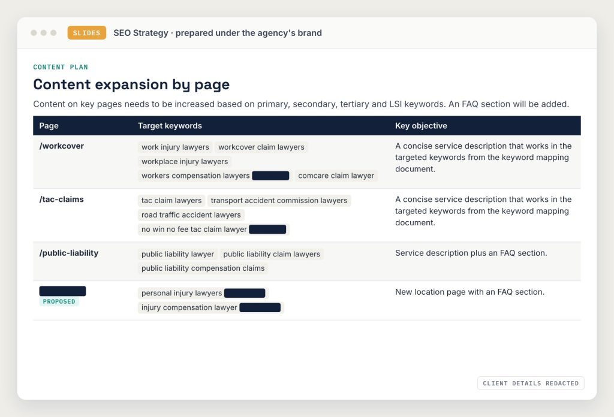Click the 'work injury lawyers' keyword chip
Viewport: 614px width, 417px height.
[x=175, y=147]
